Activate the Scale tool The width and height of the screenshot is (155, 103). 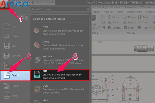pyautogui.click(x=129, y=28)
